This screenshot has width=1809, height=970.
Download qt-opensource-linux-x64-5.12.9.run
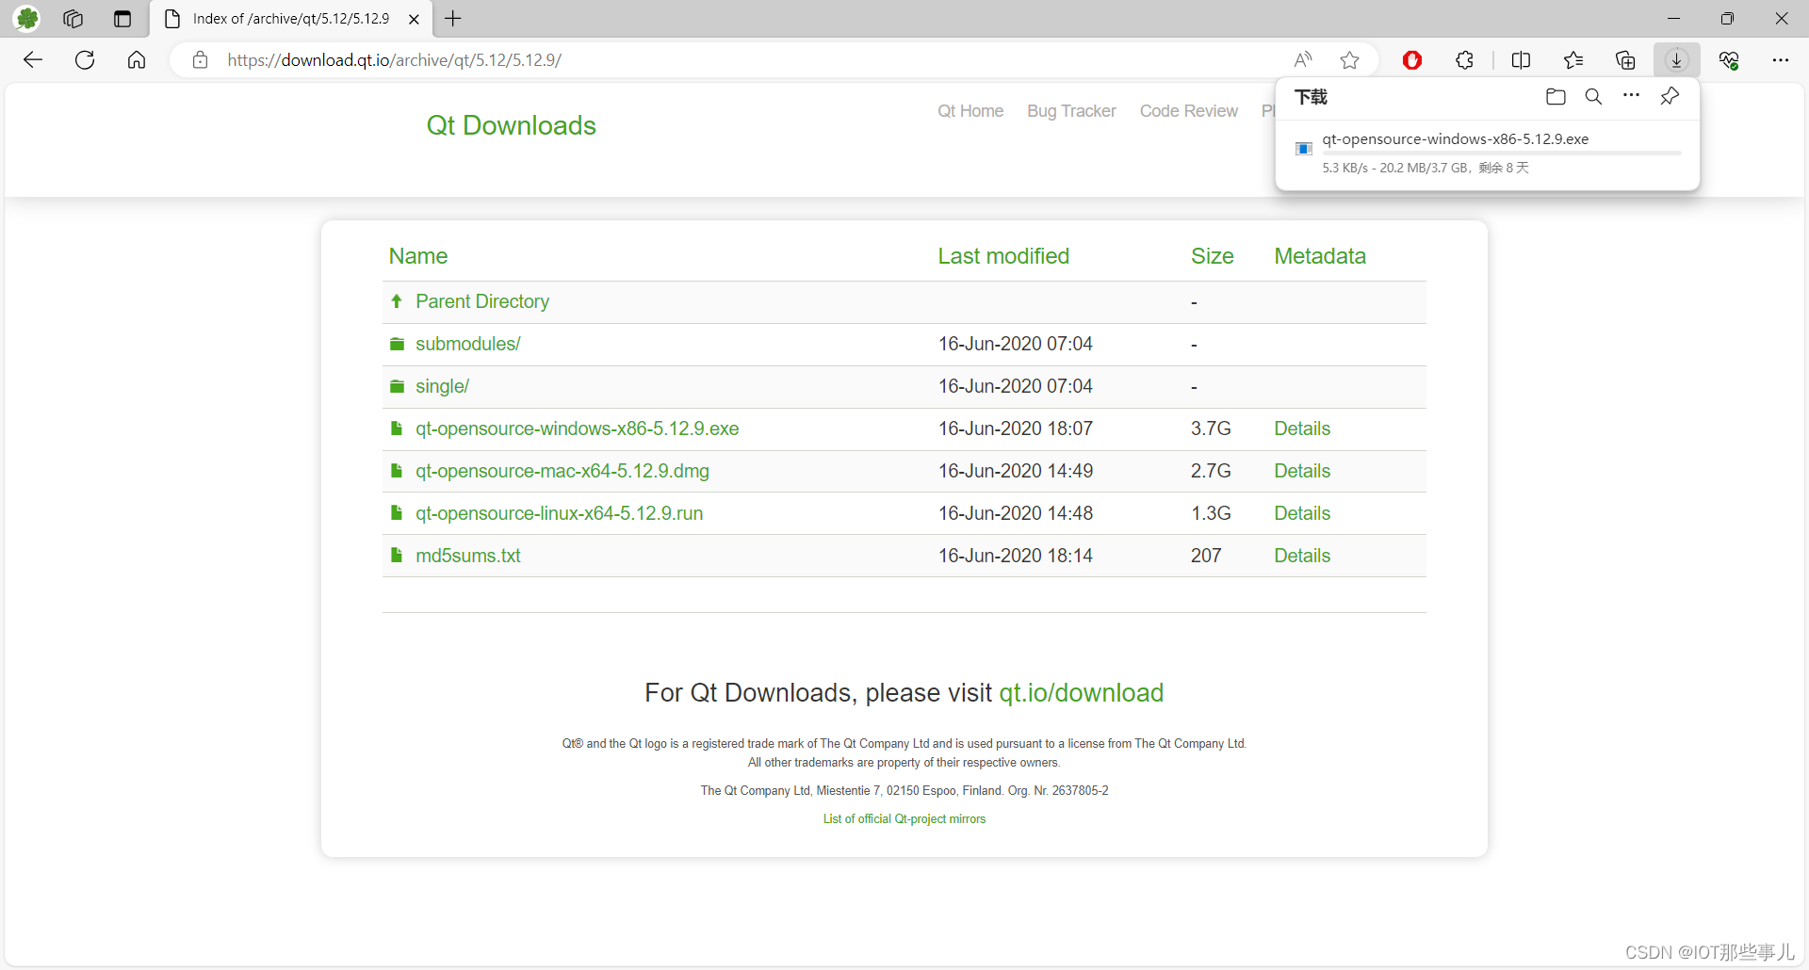point(560,513)
